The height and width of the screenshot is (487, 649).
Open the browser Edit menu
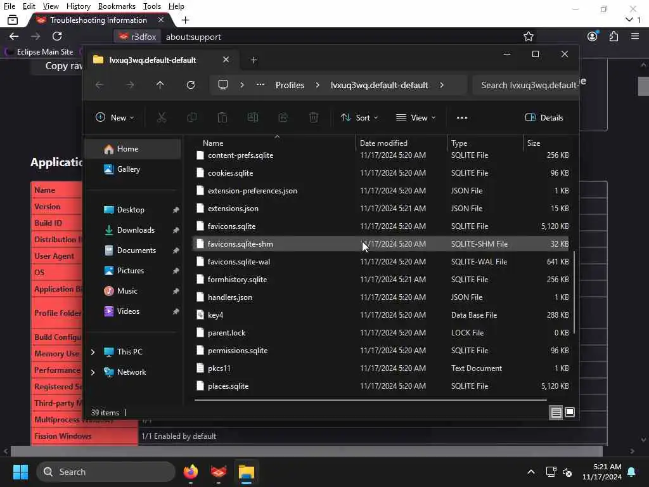[x=29, y=6]
